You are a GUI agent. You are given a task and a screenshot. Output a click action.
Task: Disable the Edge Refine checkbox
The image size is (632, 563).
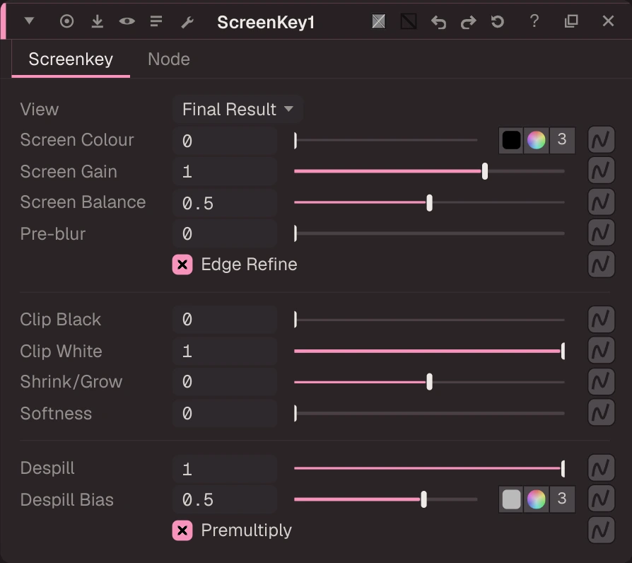[x=182, y=265]
